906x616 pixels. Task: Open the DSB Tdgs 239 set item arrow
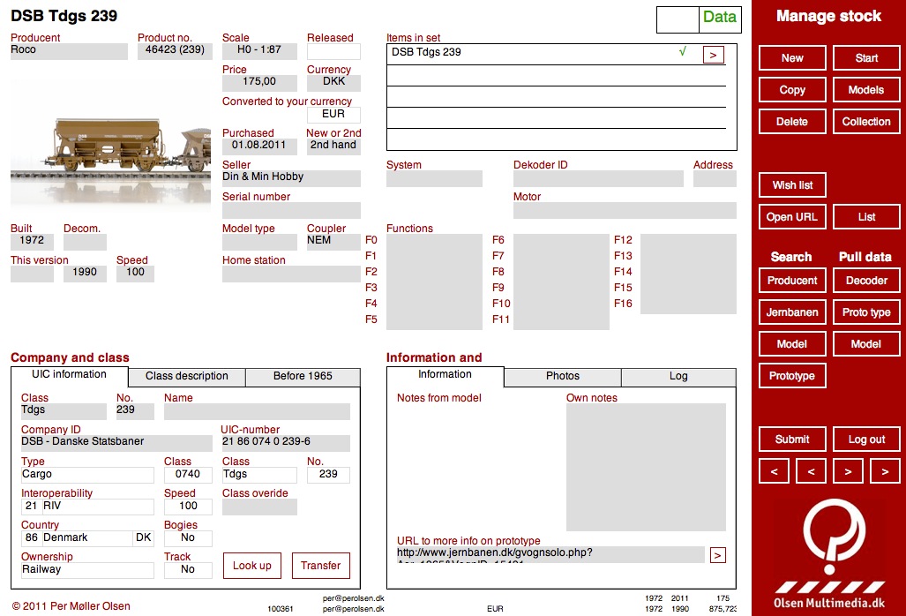(x=713, y=55)
